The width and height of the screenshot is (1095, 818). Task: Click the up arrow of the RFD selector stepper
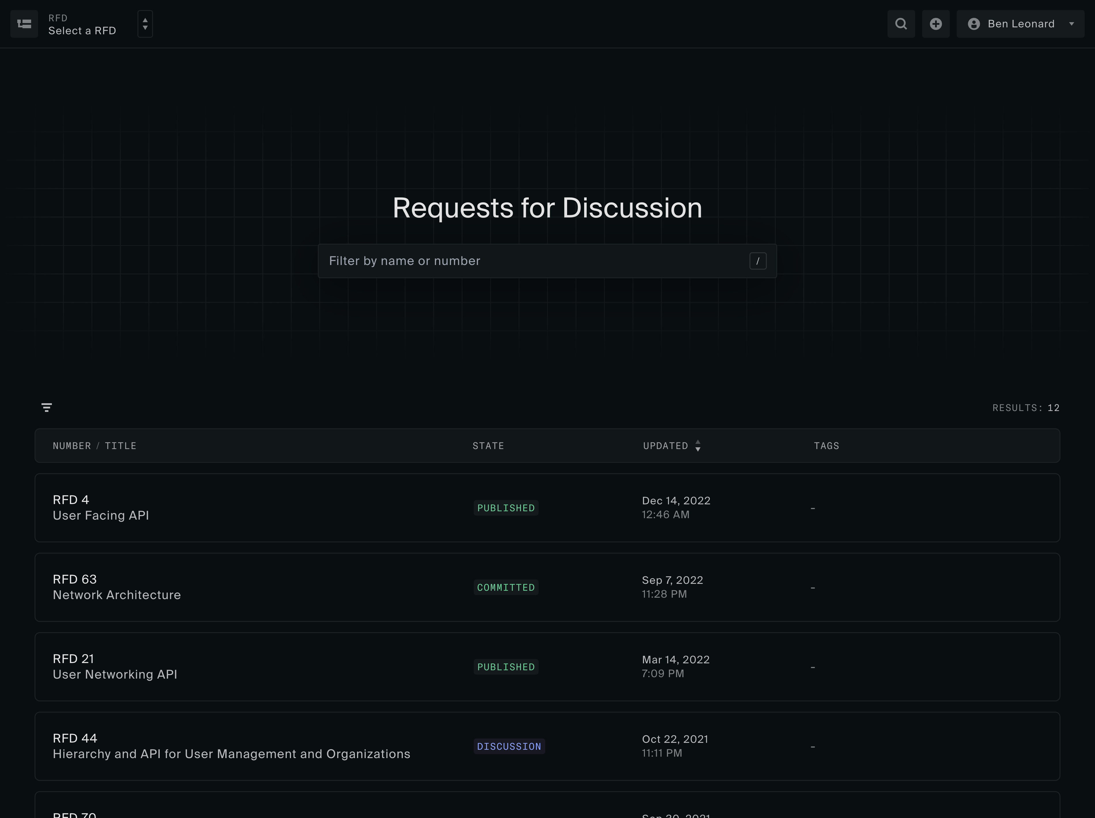pyautogui.click(x=145, y=20)
